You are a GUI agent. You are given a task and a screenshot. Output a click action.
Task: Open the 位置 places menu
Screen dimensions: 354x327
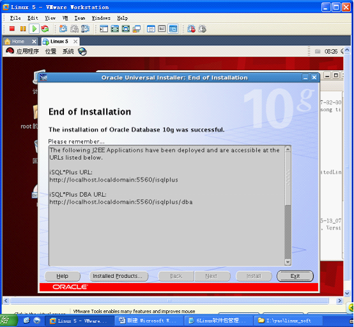click(50, 52)
